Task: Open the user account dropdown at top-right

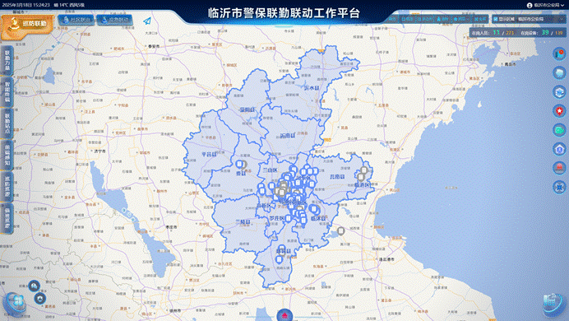Action: click(x=545, y=5)
